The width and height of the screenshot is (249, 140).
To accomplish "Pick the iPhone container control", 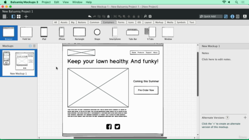I will click(62, 33).
